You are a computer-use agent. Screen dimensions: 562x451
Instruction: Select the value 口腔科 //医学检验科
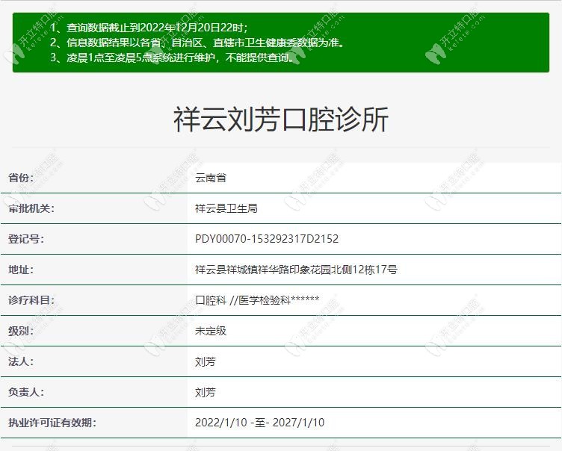[x=257, y=300]
